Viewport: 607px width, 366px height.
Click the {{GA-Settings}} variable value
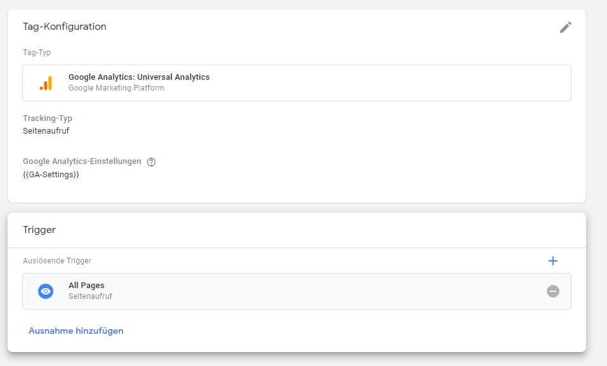[51, 174]
